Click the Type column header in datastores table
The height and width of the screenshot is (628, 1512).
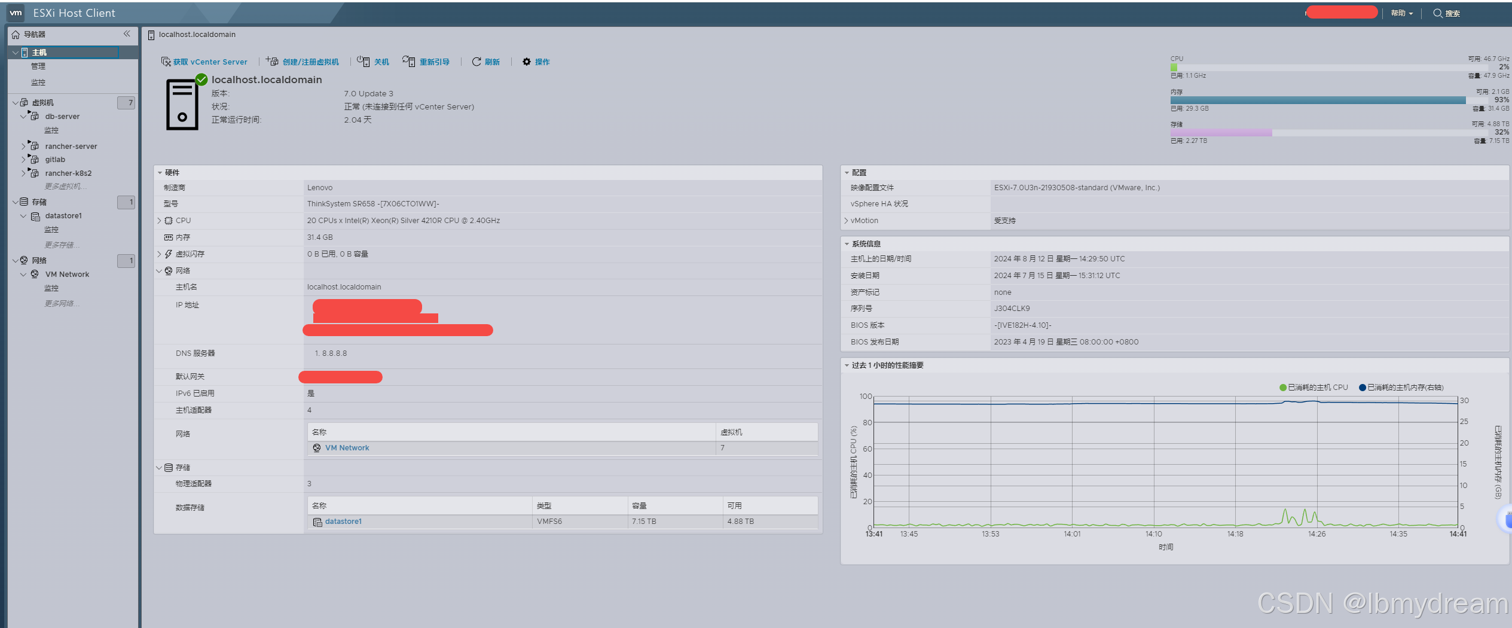coord(579,506)
